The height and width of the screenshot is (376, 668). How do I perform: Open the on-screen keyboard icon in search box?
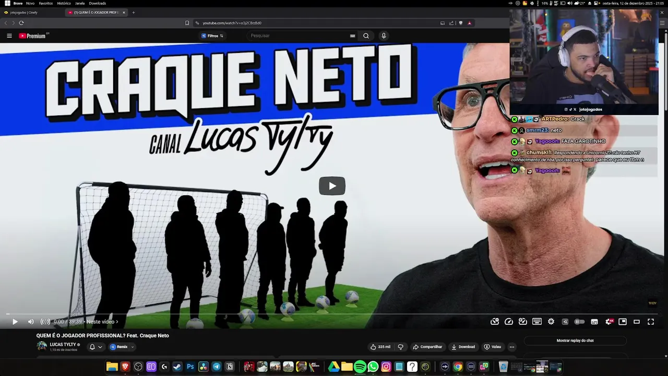[x=353, y=36]
